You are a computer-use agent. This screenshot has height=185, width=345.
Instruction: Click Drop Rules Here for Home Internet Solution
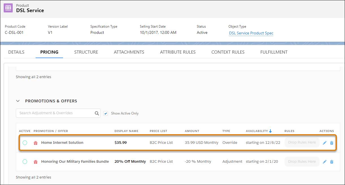point(302,142)
